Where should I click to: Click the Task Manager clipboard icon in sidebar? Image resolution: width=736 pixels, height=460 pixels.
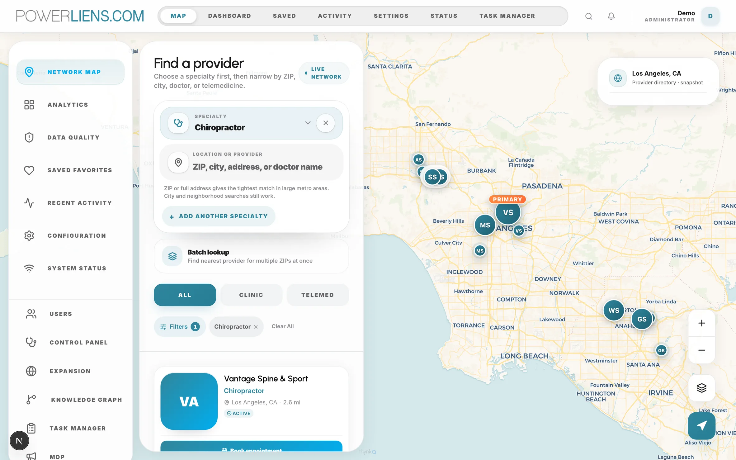[x=31, y=428]
